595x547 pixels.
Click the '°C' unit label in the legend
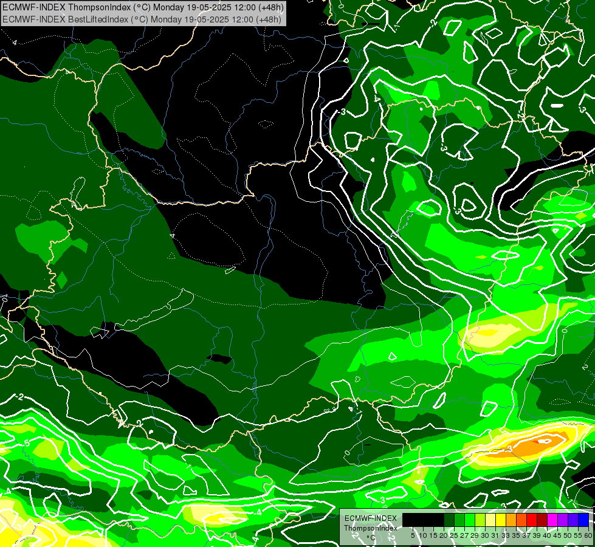pos(371,537)
